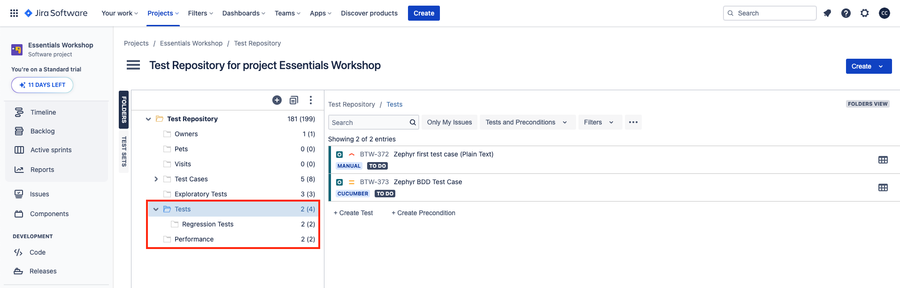Image resolution: width=900 pixels, height=288 pixels.
Task: Open the BTW-372 issue link
Action: [x=374, y=154]
